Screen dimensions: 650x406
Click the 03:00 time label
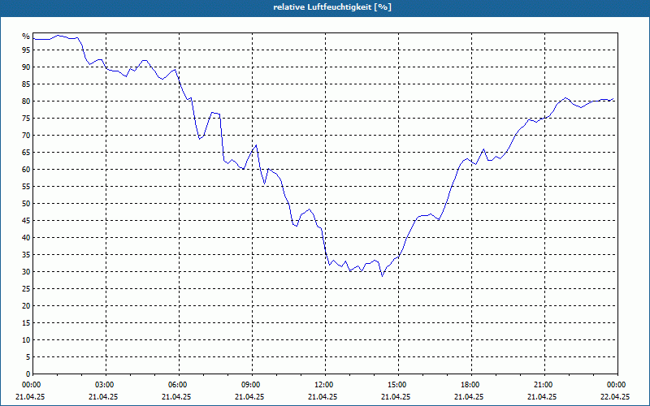(106, 385)
